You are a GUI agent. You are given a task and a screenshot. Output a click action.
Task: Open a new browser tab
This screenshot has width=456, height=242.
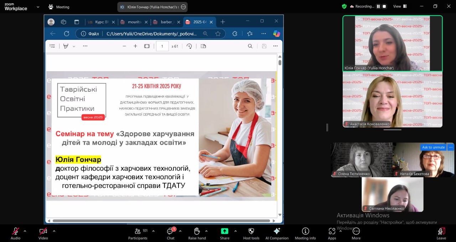[x=223, y=22]
